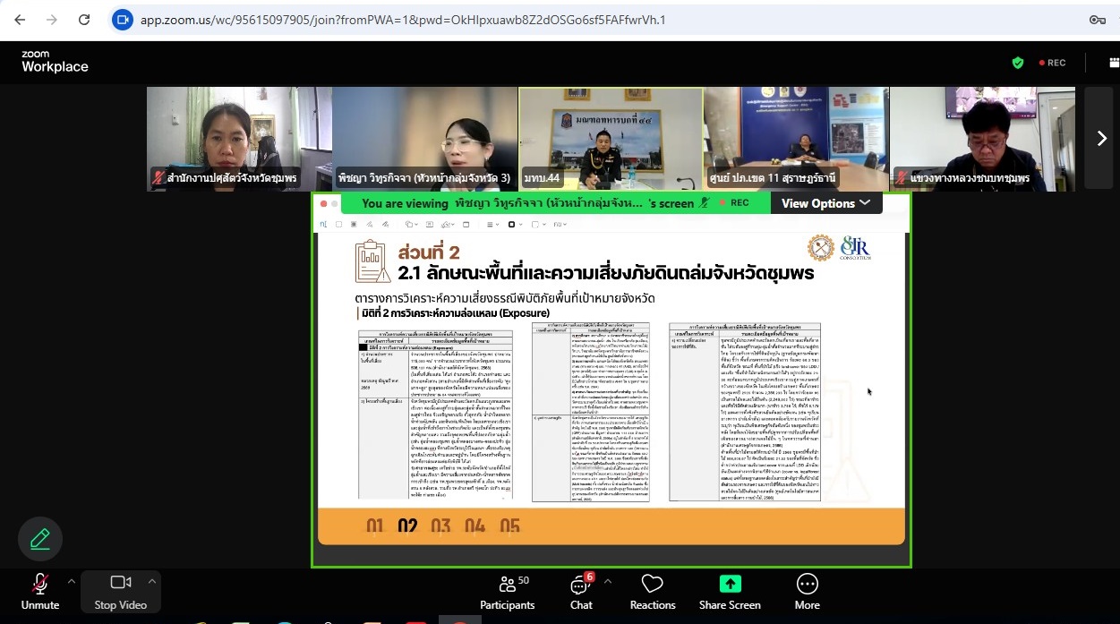Expand video settings arrow beside Stop Video
The width and height of the screenshot is (1120, 624).
(151, 581)
